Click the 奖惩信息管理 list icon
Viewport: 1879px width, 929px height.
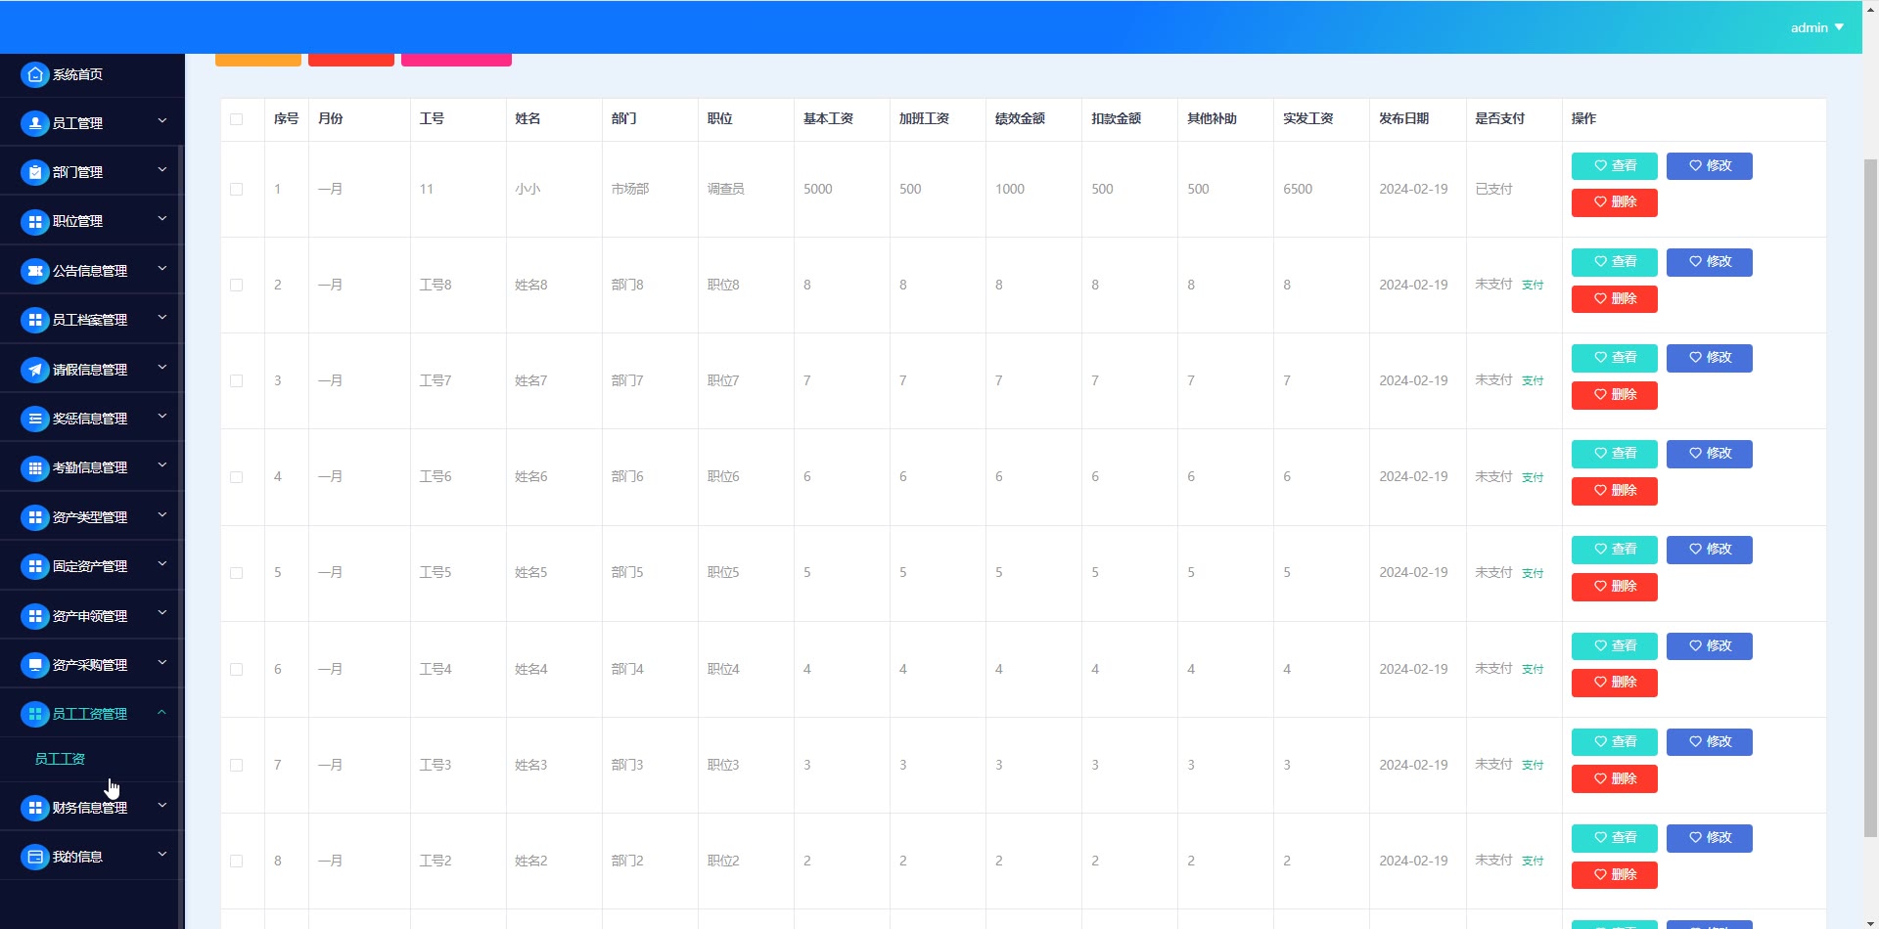coord(35,419)
